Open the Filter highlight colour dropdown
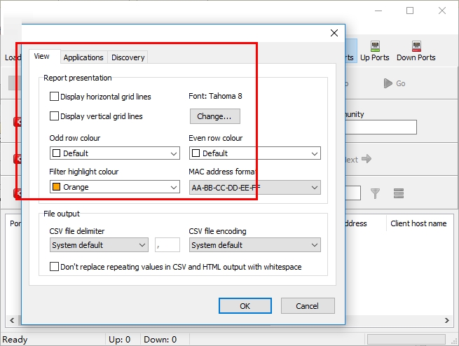The image size is (459, 346). (115, 187)
